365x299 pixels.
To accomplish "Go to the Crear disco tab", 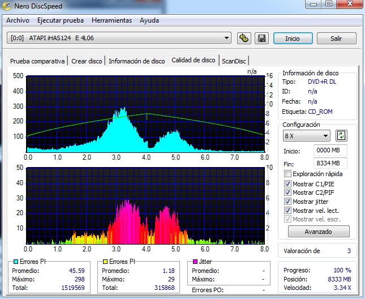I will (87, 61).
